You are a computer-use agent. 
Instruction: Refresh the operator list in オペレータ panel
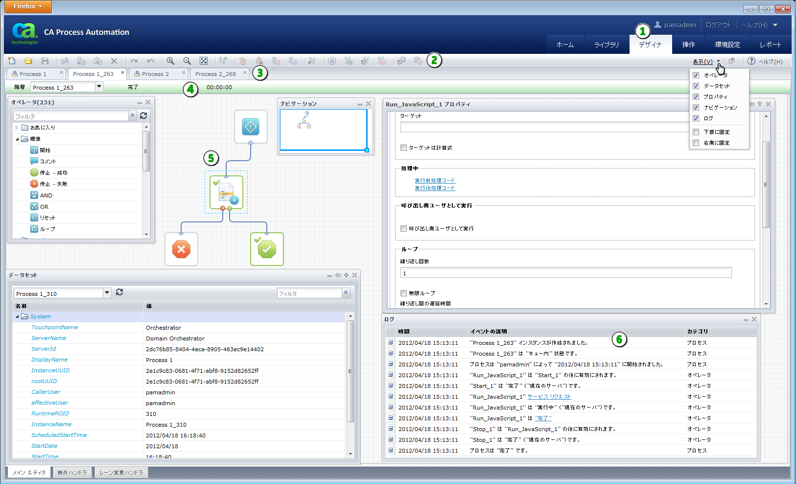point(143,116)
